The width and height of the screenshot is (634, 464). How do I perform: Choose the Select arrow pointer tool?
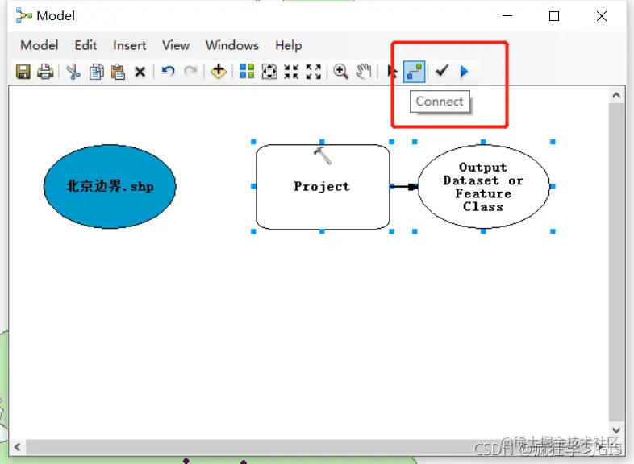pyautogui.click(x=391, y=72)
